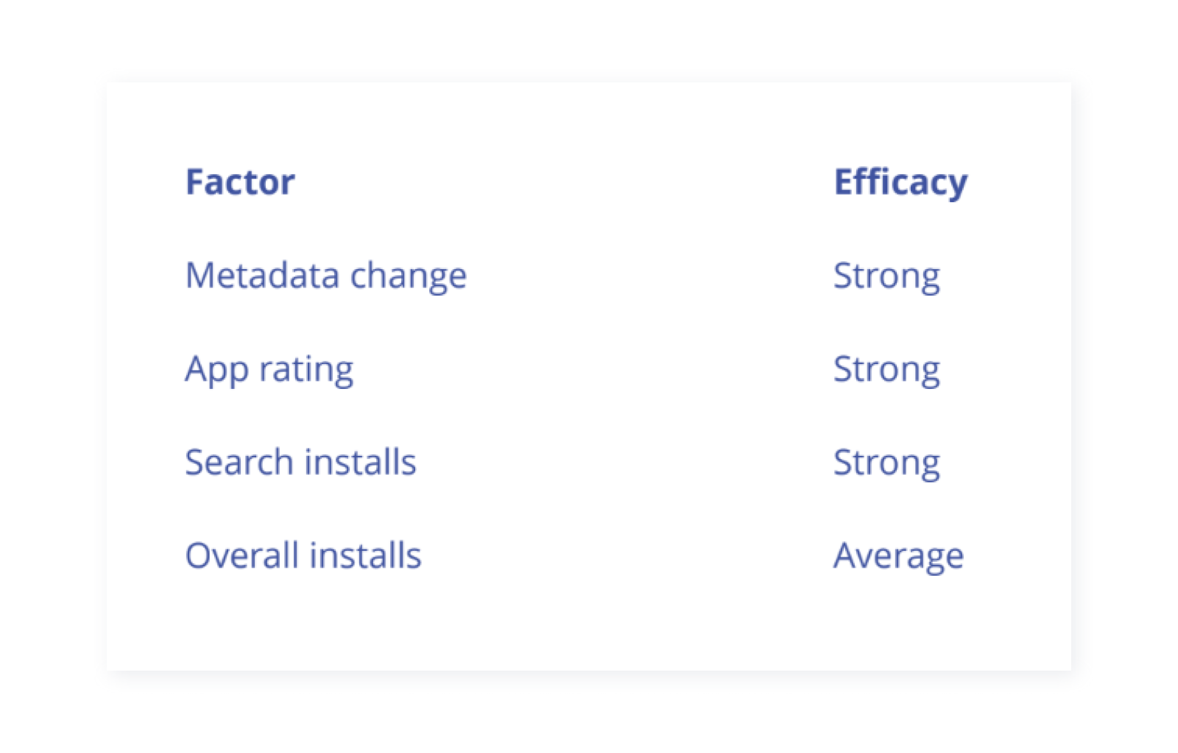Click the word installs after Overall
The image size is (1178, 753).
pos(365,555)
